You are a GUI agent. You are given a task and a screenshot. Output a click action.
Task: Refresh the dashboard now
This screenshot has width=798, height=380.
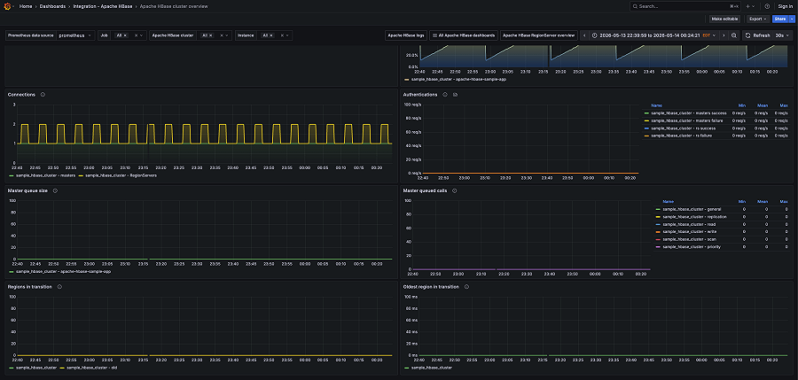click(x=757, y=35)
